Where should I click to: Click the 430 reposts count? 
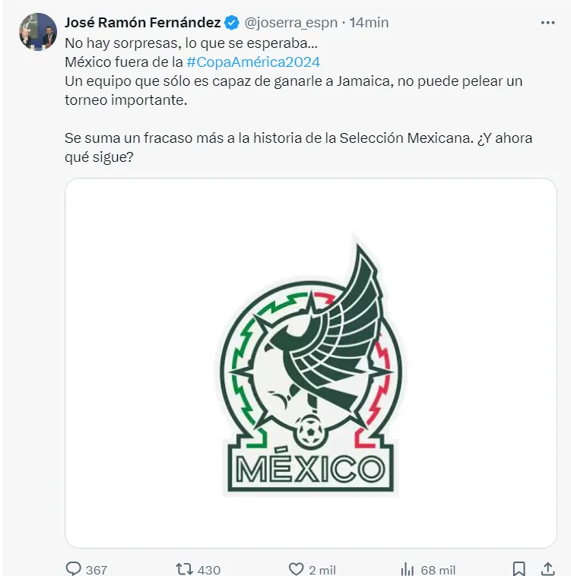pos(208,569)
